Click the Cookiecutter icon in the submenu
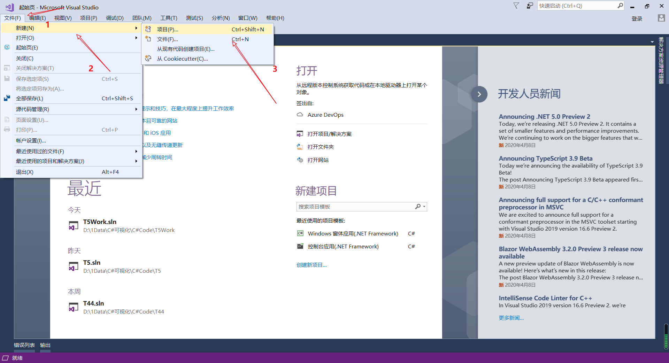Screen dimensions: 669x363 148,59
